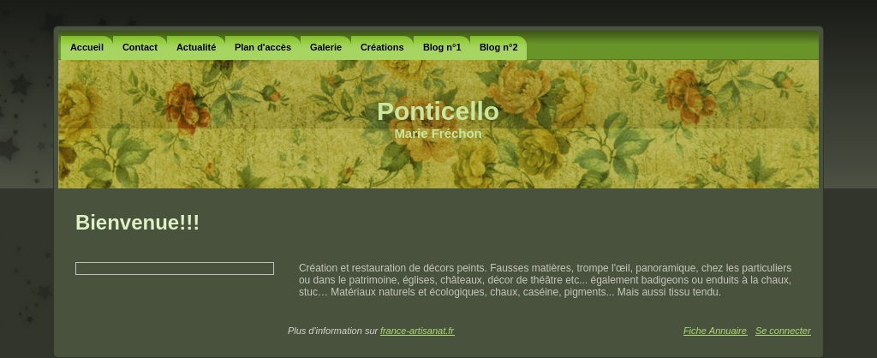Click the red rose on banner's left
The width and height of the screenshot is (877, 358).
[186, 107]
